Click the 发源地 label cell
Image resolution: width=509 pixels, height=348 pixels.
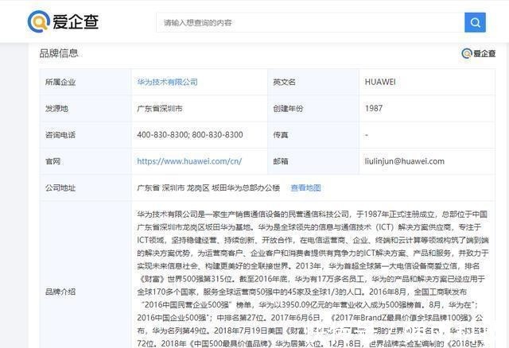tap(85, 108)
